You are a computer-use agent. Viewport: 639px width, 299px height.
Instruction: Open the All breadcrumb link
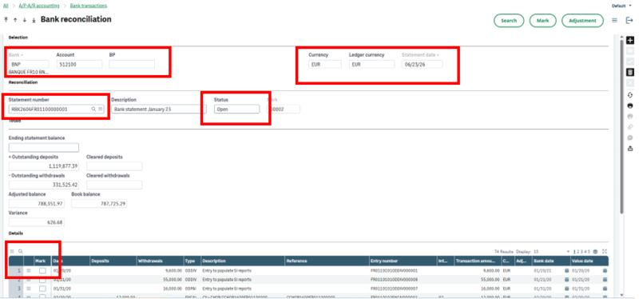[x=6, y=6]
